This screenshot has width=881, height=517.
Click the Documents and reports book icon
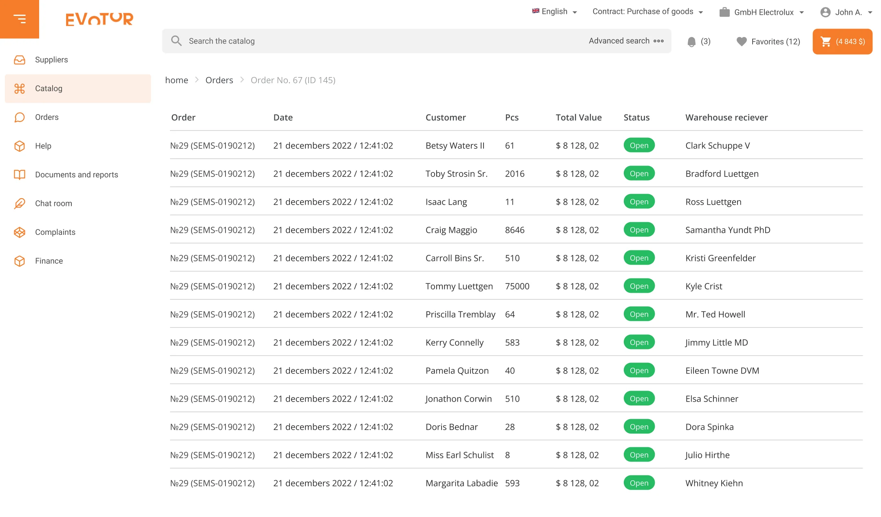pyautogui.click(x=20, y=175)
